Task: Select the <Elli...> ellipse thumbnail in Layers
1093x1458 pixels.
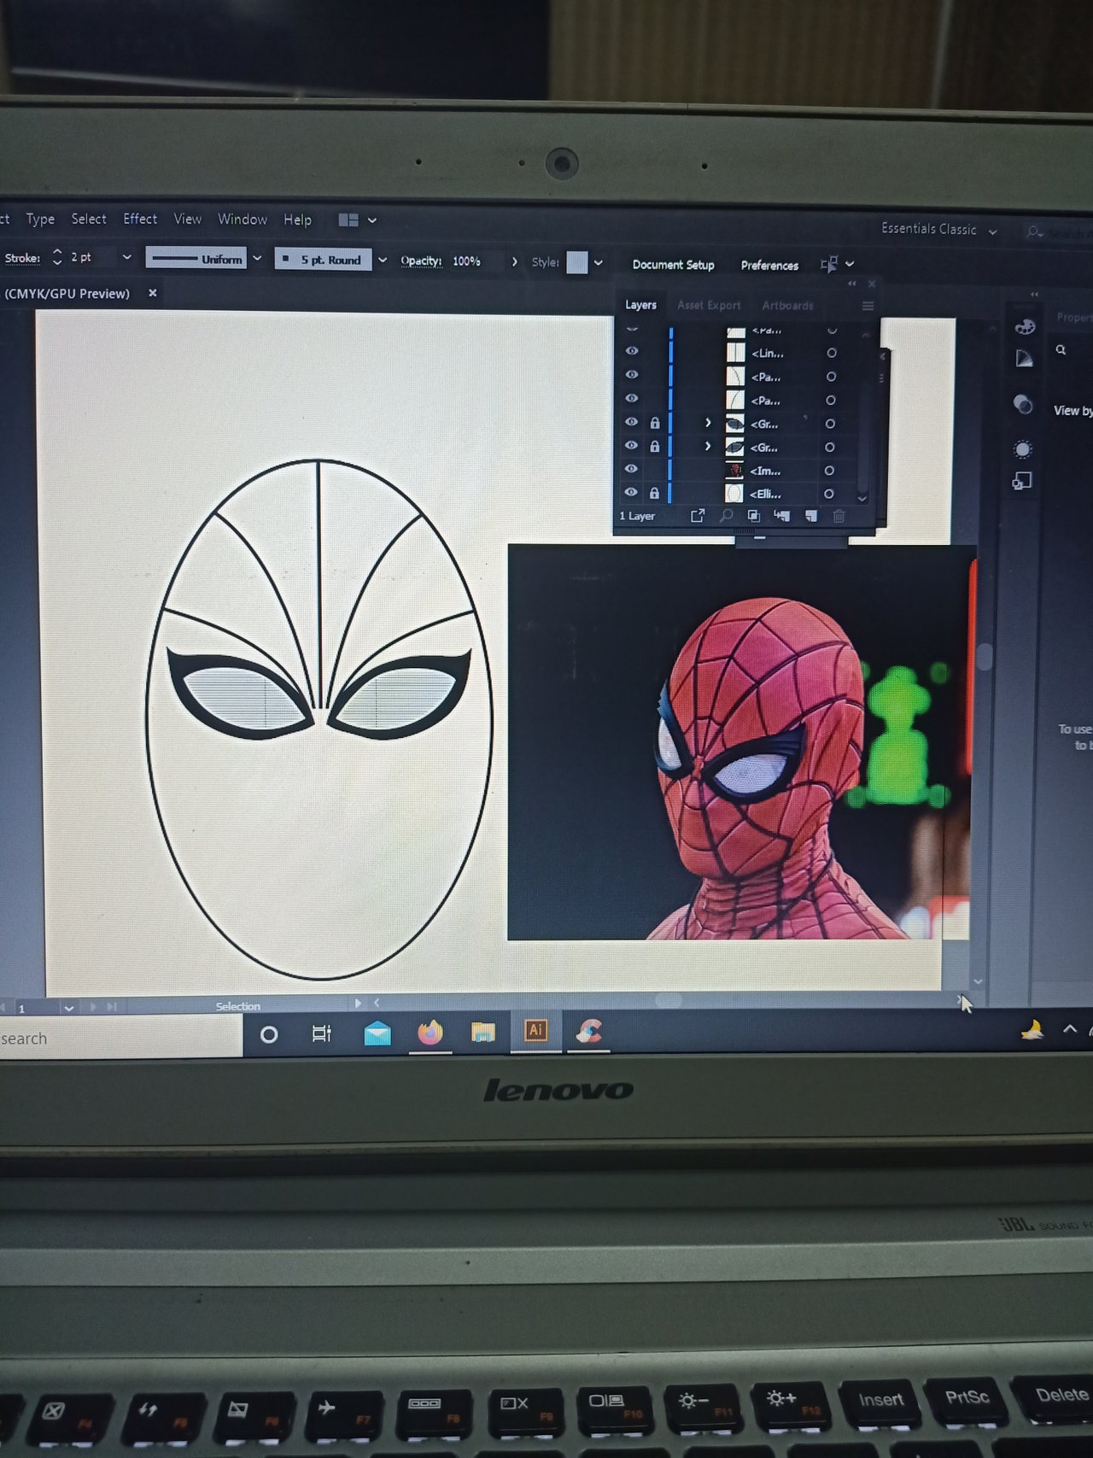Action: click(x=734, y=493)
